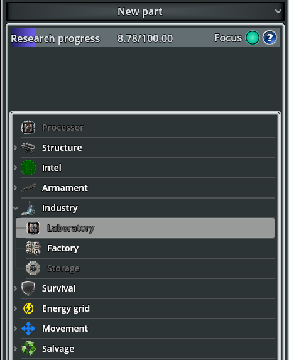Screen dimensions: 289x360
Task: Click the green radar Intel icon
Action: point(28,168)
